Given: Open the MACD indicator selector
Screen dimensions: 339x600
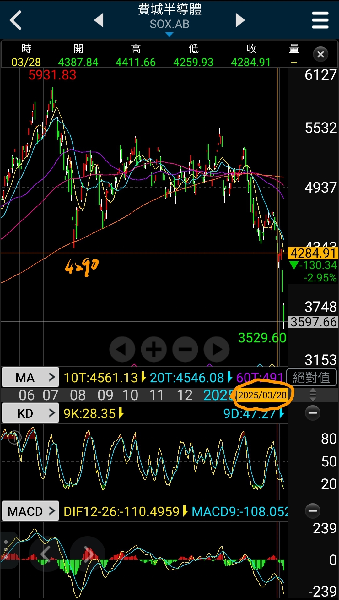Looking at the screenshot, I should point(30,511).
